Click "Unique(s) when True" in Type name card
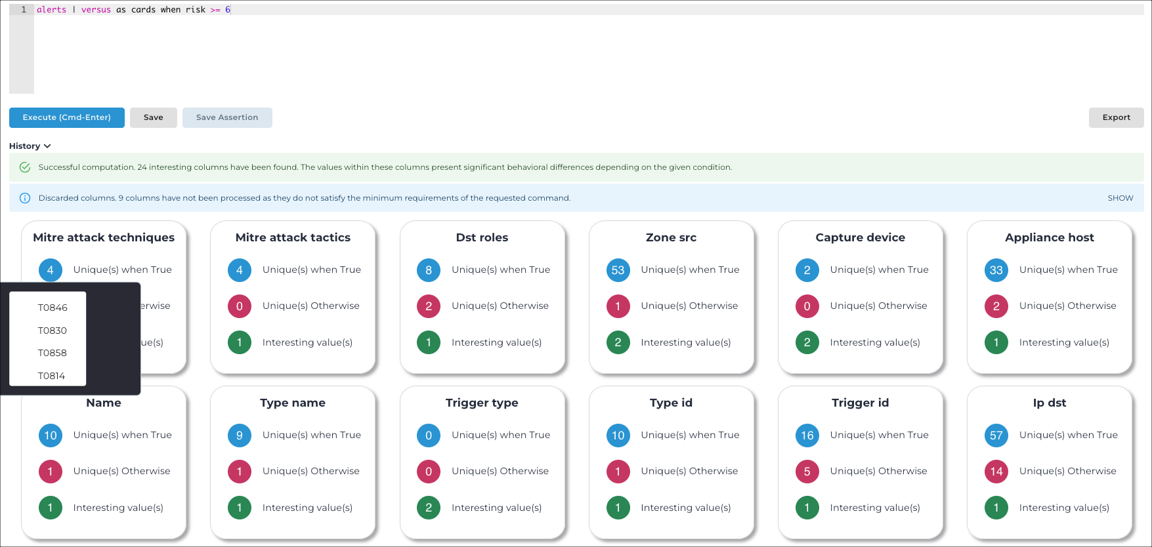This screenshot has width=1152, height=547. 312,435
